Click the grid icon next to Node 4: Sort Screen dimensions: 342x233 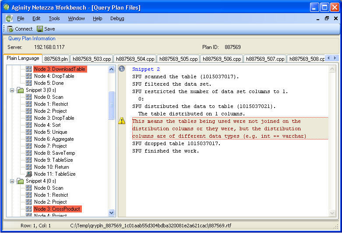pyautogui.click(x=29, y=125)
